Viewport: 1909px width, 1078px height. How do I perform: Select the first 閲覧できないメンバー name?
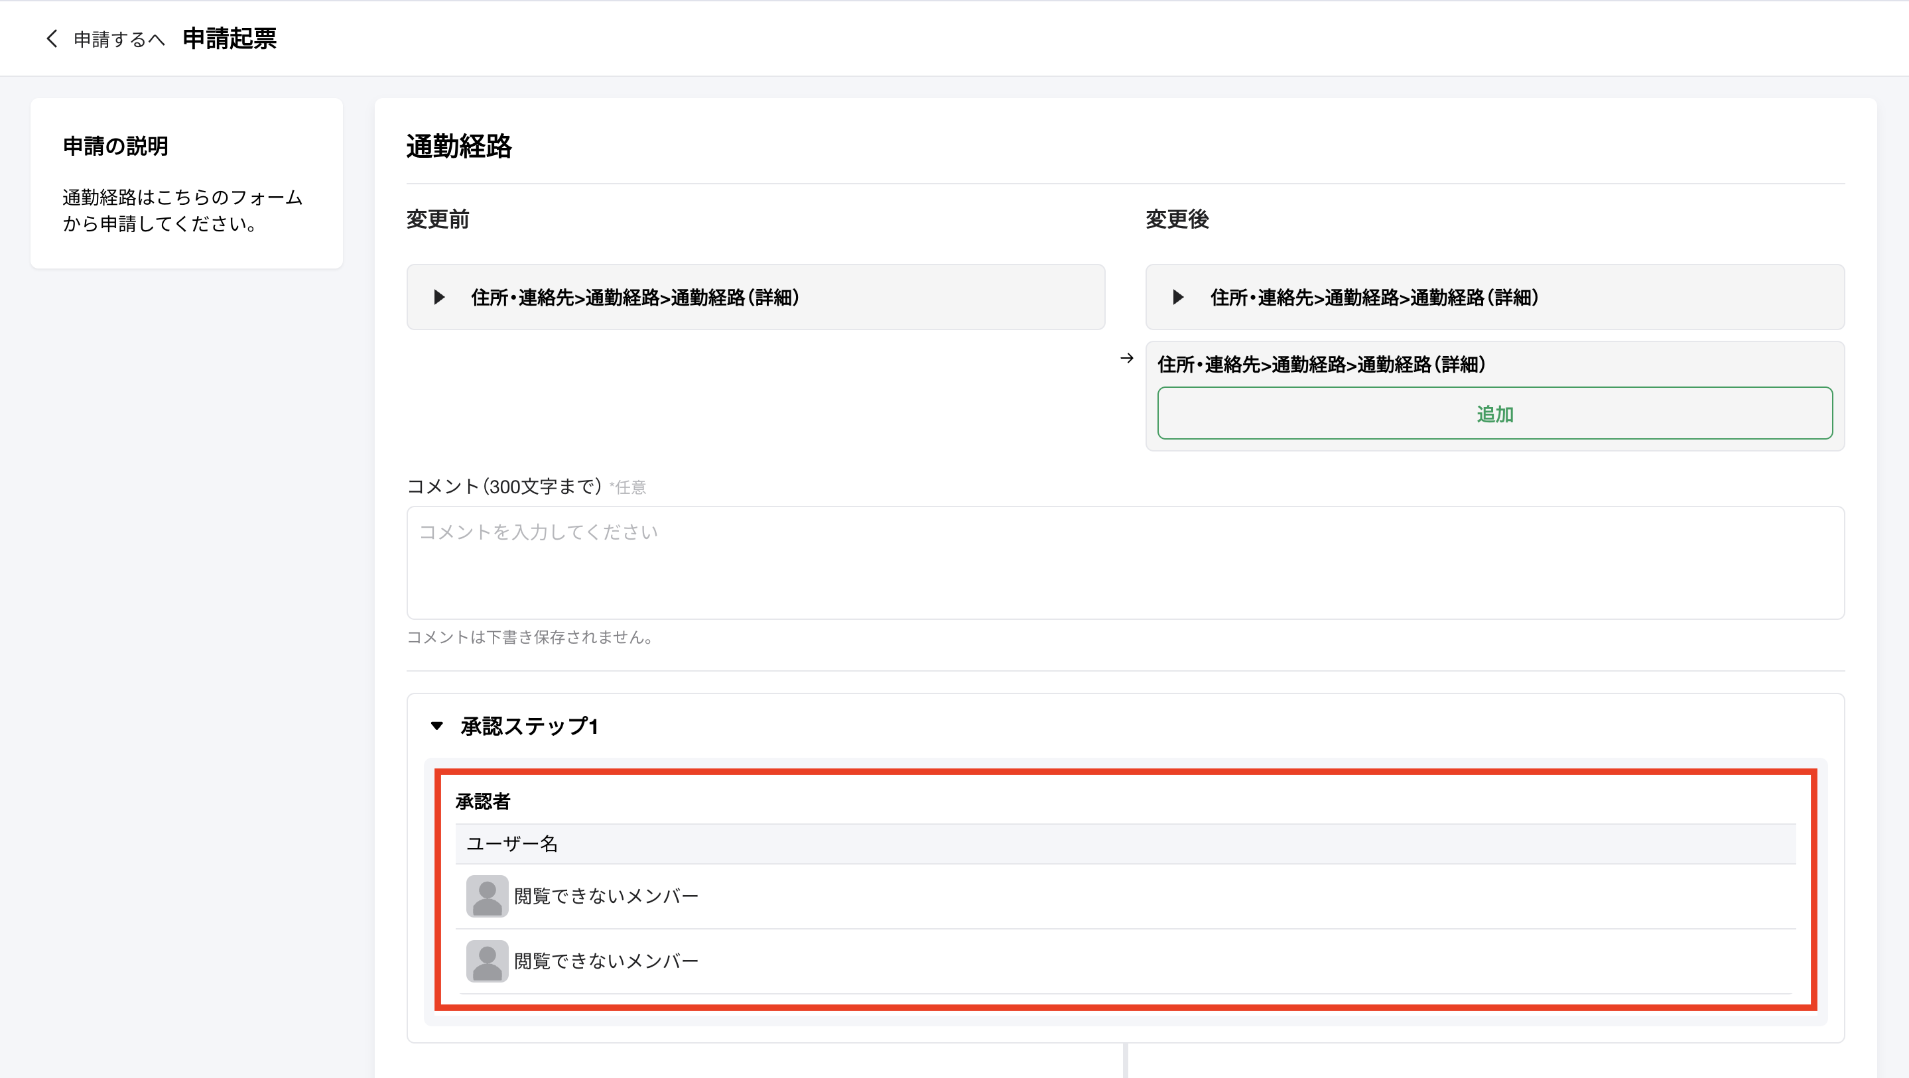(606, 896)
